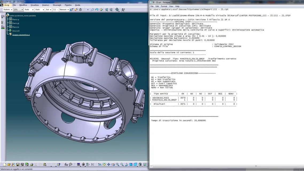Viewport: 304px width, 171px height.
Task: Select 'Piano zx' in the spec tree
Action: 16,27
